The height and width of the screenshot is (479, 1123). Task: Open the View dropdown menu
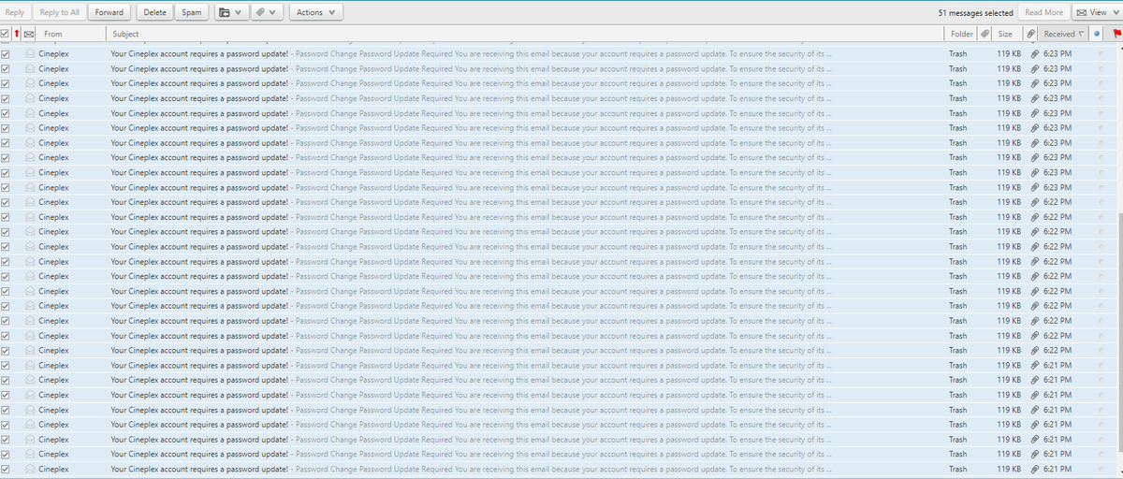(1097, 12)
